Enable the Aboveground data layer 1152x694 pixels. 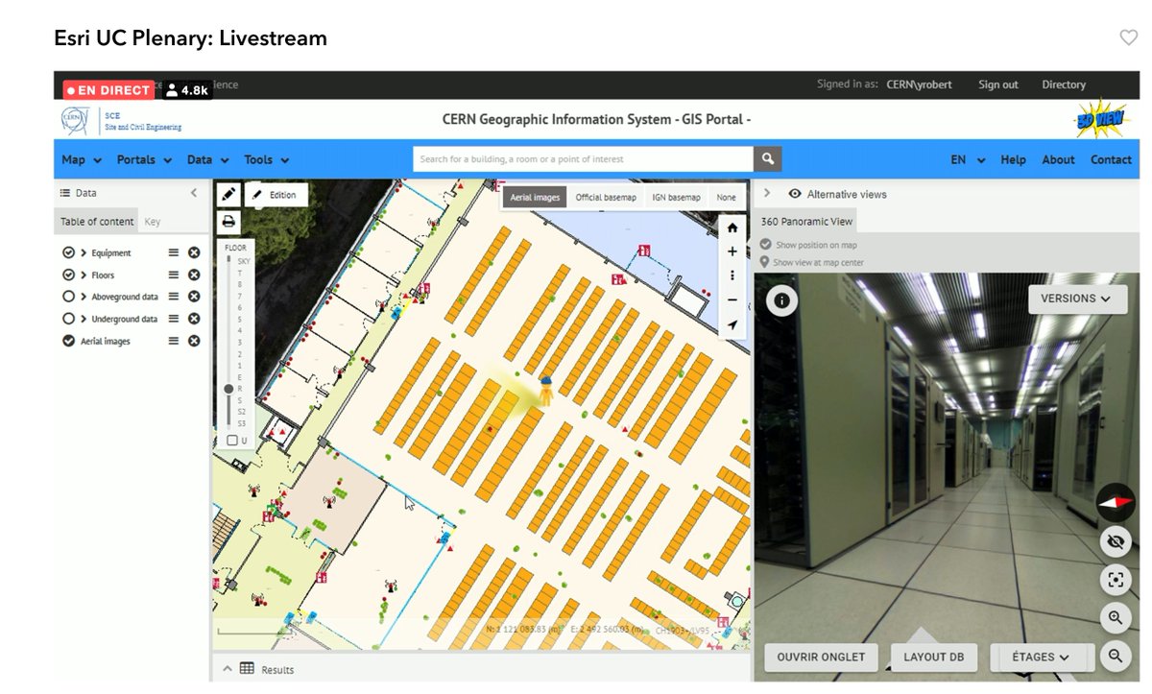pos(68,297)
